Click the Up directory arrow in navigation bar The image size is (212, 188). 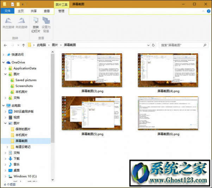23,45
